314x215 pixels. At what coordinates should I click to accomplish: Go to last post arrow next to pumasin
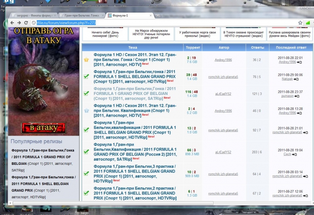point(297,96)
